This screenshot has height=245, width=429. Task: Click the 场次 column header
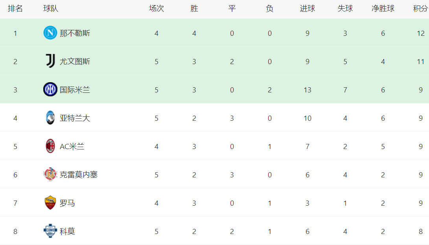157,9
